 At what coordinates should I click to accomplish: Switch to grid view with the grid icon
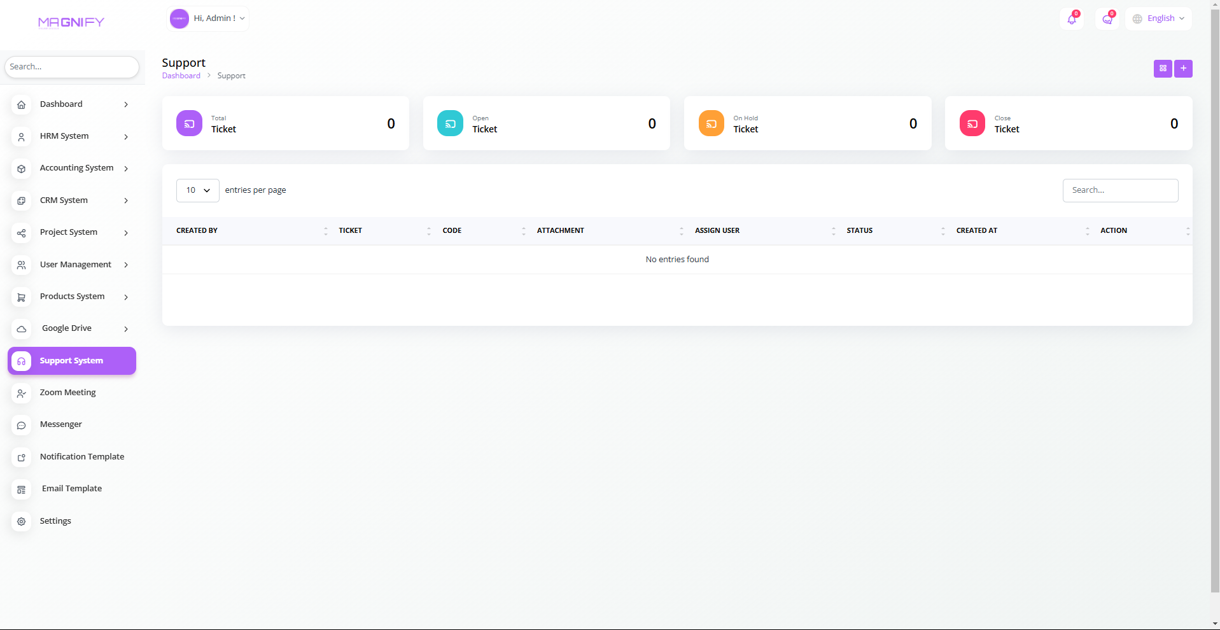pos(1163,69)
